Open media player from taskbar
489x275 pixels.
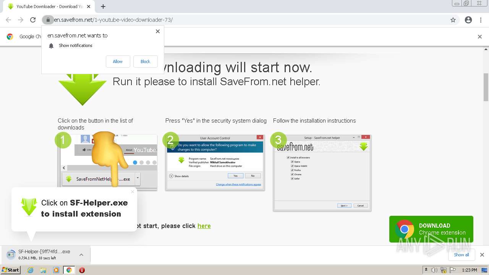[x=56, y=270]
